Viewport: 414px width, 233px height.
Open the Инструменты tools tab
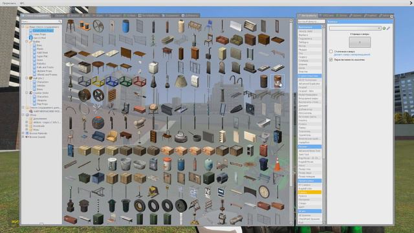(307, 16)
